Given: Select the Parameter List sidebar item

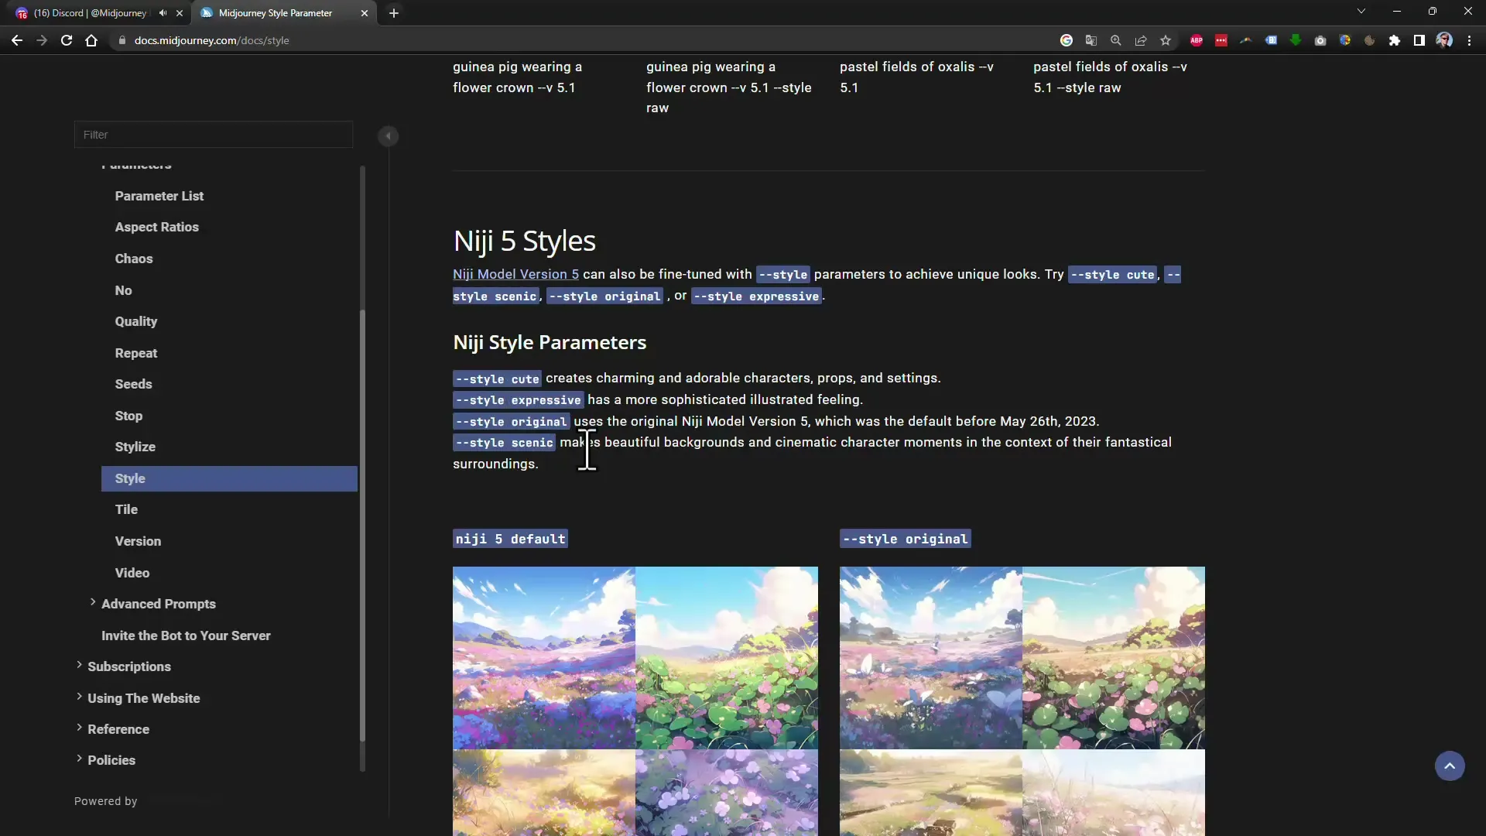Looking at the screenshot, I should pos(159,195).
